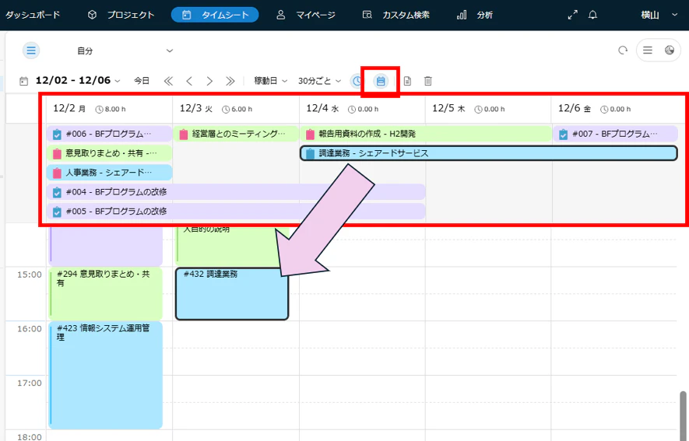Expand the 横山 user menu
689x441 pixels.
658,15
